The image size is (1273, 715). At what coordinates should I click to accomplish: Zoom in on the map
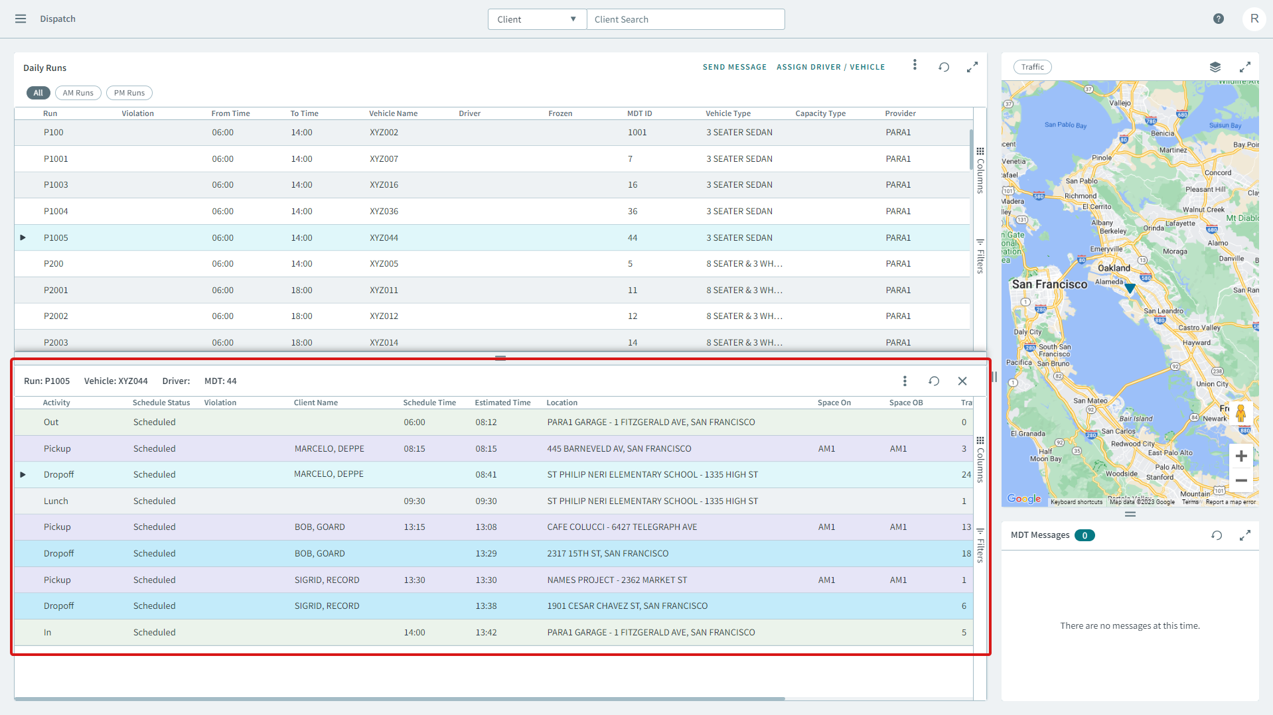1241,456
